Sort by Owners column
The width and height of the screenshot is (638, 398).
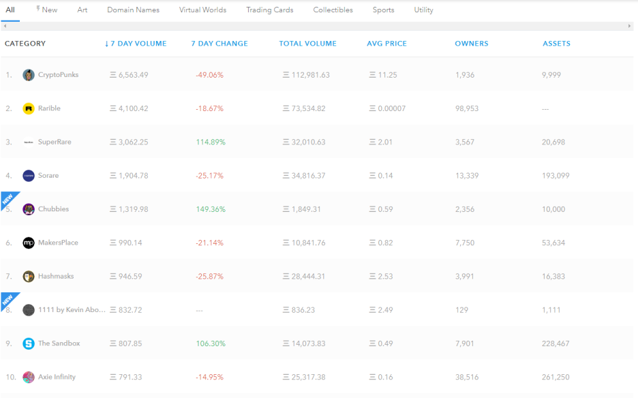[x=471, y=44]
